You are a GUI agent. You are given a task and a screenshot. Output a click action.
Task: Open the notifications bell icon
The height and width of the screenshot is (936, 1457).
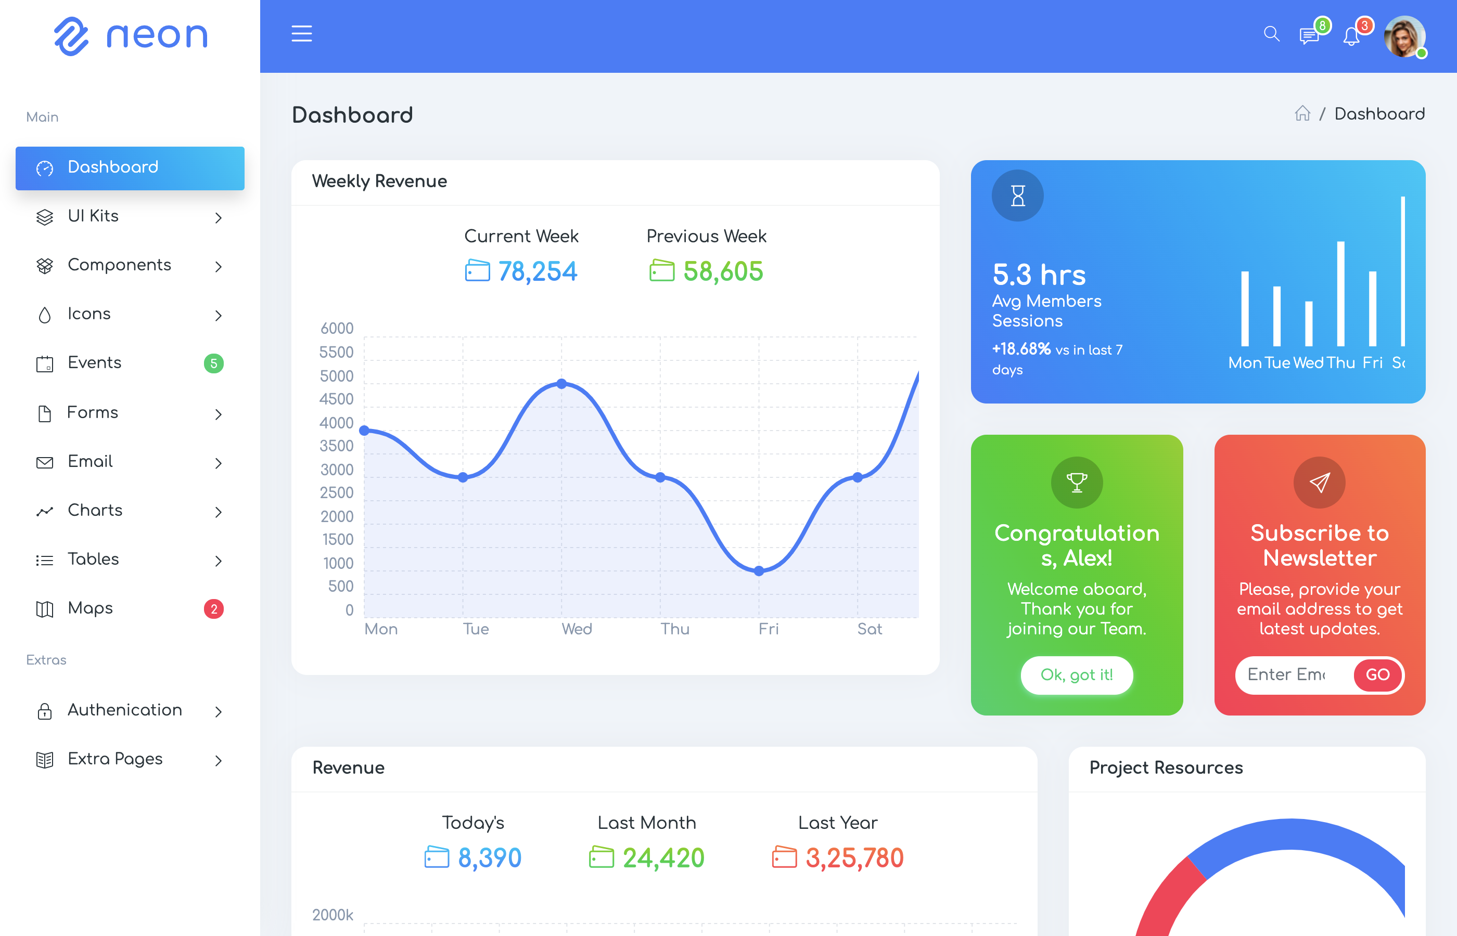click(1351, 36)
